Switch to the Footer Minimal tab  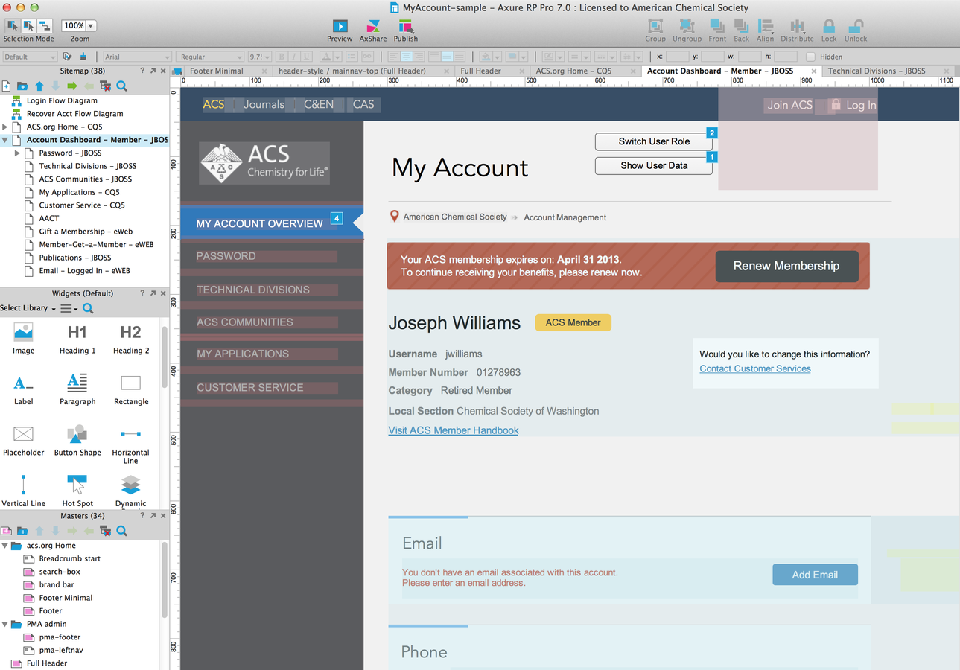pos(216,71)
